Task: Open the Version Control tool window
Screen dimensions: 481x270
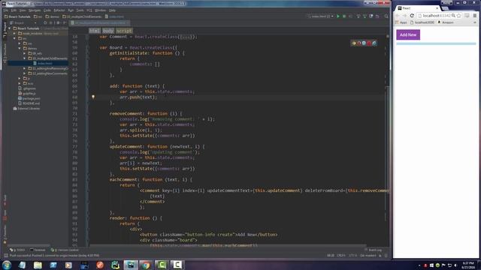Action: [65, 250]
